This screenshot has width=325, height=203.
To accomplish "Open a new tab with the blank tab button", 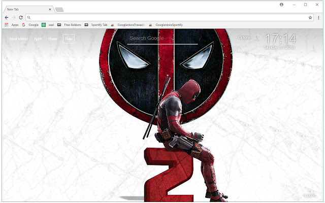I will click(59, 10).
